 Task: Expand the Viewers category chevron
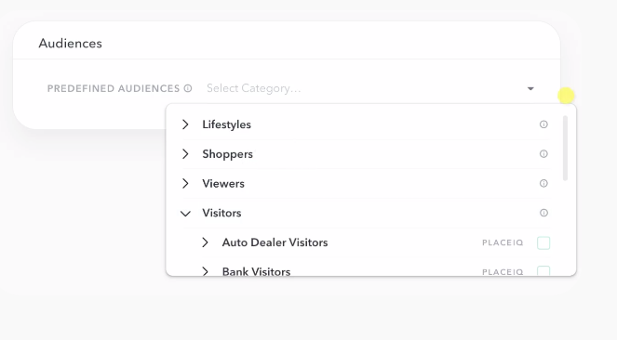coord(185,183)
